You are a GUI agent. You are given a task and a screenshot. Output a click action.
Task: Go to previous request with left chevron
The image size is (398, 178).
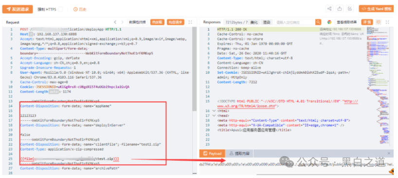tap(115, 22)
